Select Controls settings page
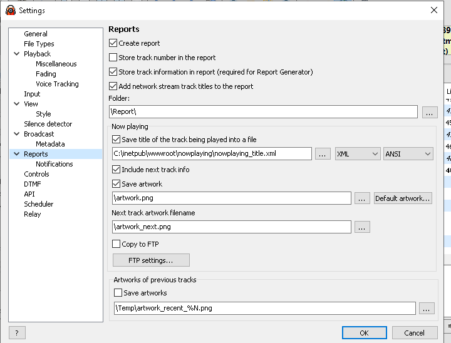Viewport: 451px width, 343px height. click(36, 174)
